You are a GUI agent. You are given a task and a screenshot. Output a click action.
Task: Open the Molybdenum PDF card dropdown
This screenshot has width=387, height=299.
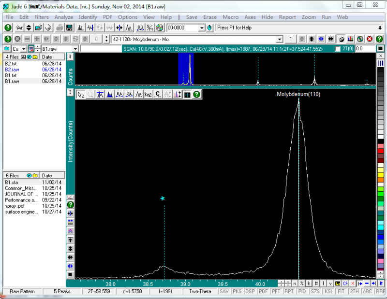click(279, 39)
